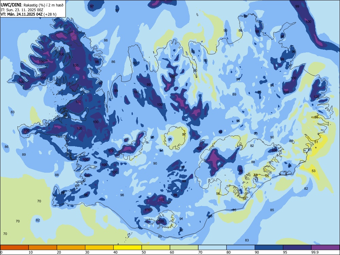The image size is (340, 255).
Task: Click the 90–95 dark blue legend swatch
Action: pyautogui.click(x=269, y=248)
